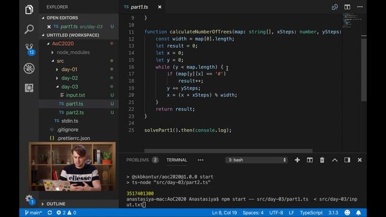386x217 pixels.
Task: Click the terminal output 3517401300
Action: tap(140, 193)
